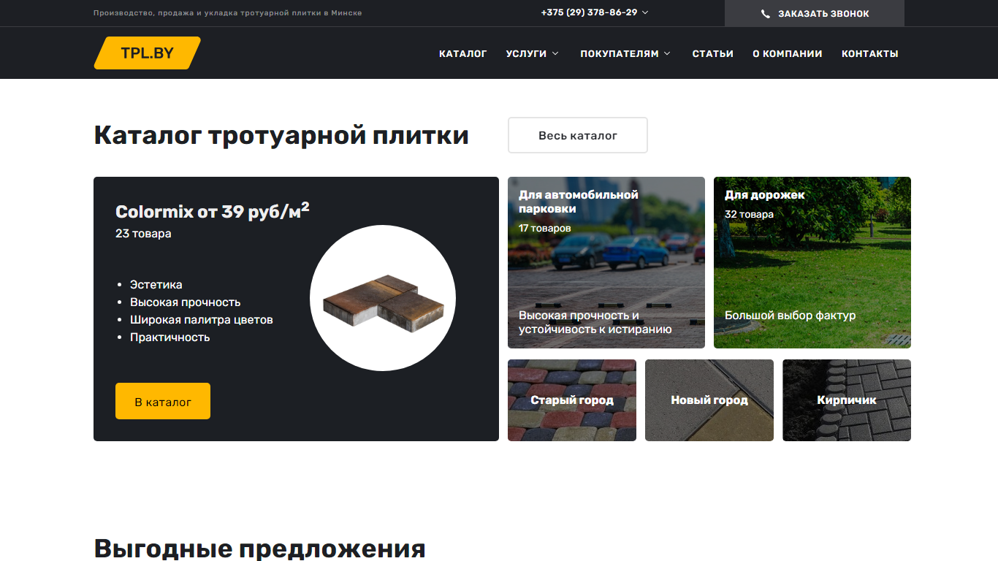Open Для дорожек category card
This screenshot has height=561, width=998.
tap(812, 262)
